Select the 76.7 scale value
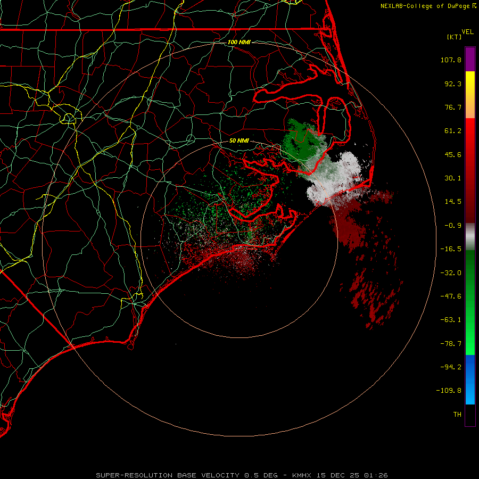479x479 pixels. tap(453, 107)
